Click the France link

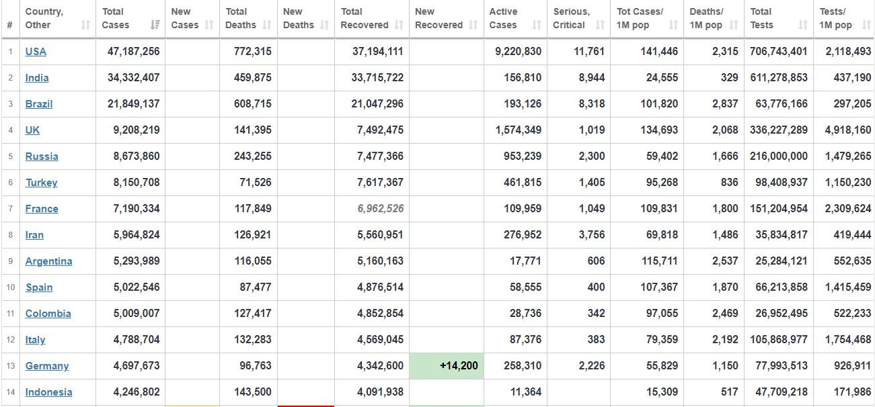point(42,209)
